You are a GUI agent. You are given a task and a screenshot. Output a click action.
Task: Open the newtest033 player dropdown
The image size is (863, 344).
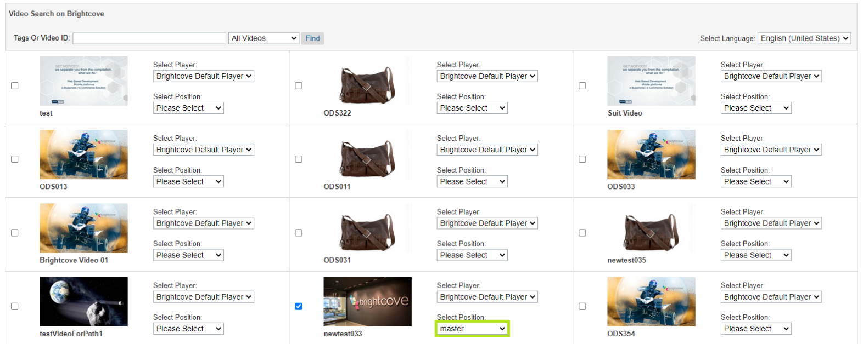(x=487, y=296)
